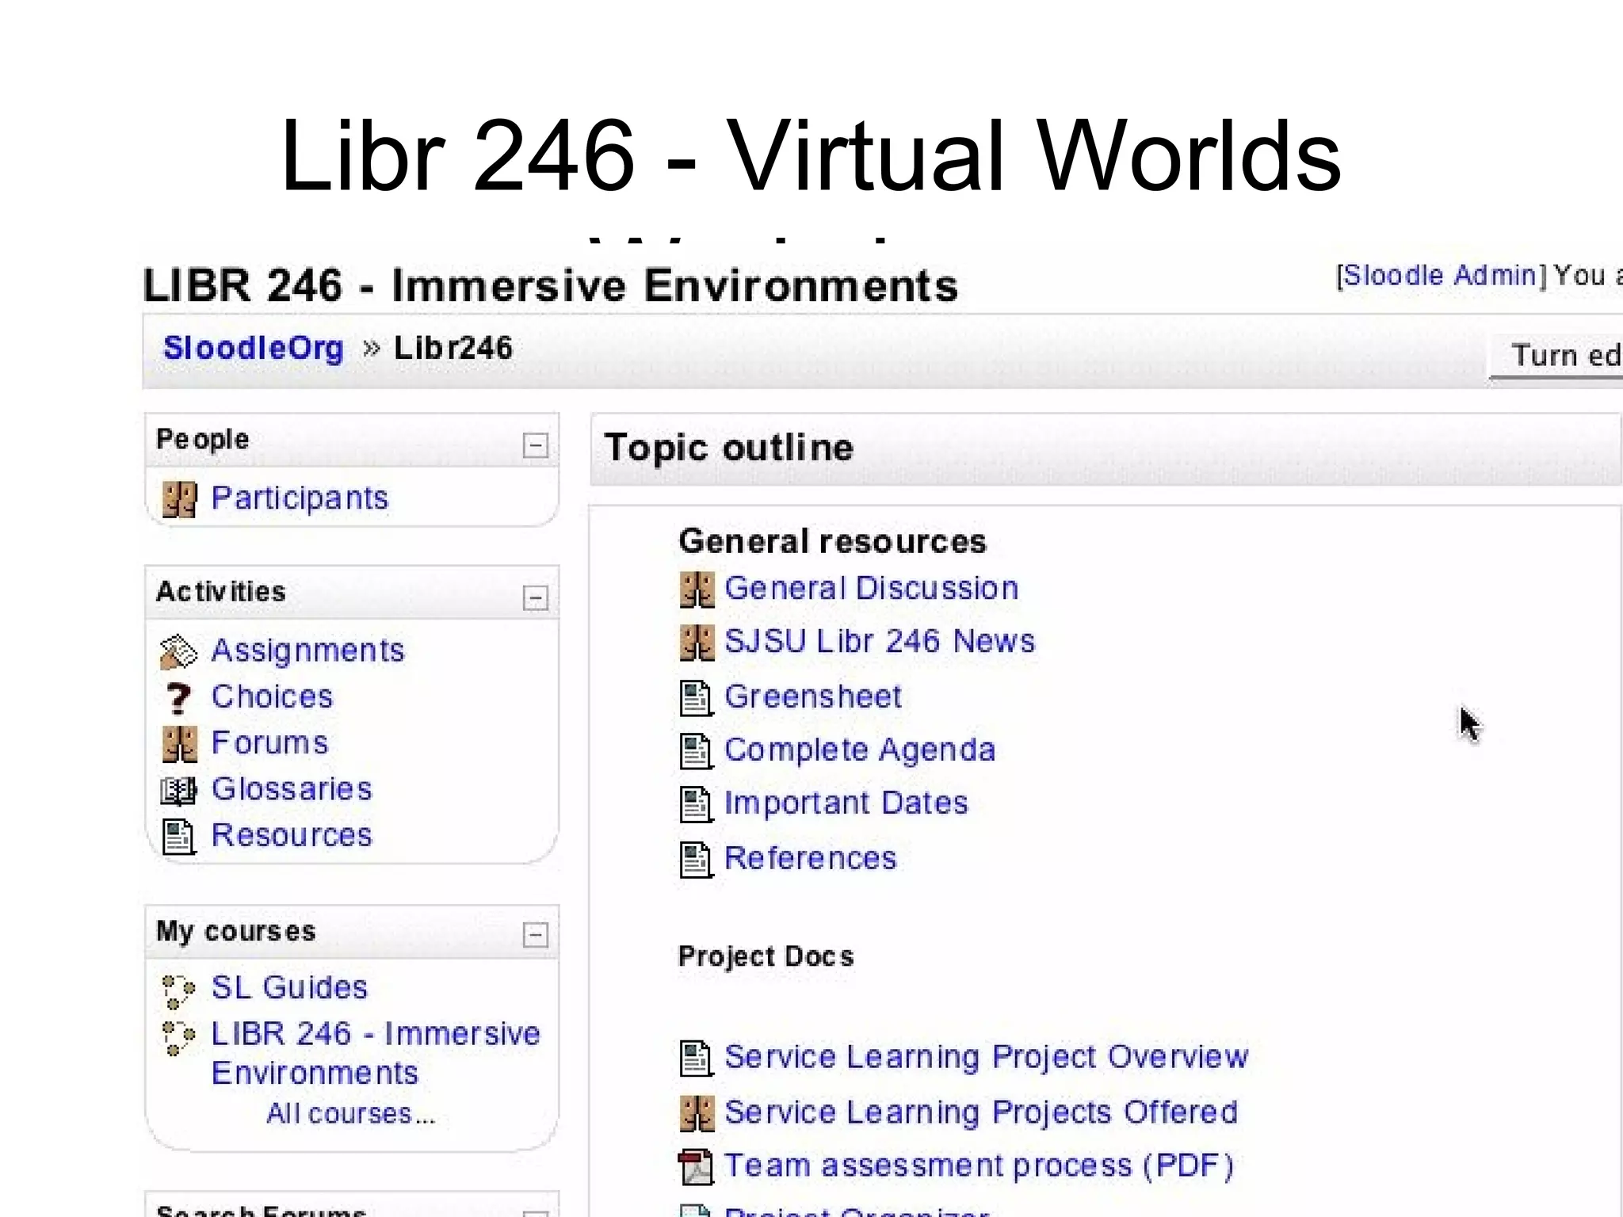Open Team assessment process (PDF)
The image size is (1623, 1217).
tap(979, 1166)
